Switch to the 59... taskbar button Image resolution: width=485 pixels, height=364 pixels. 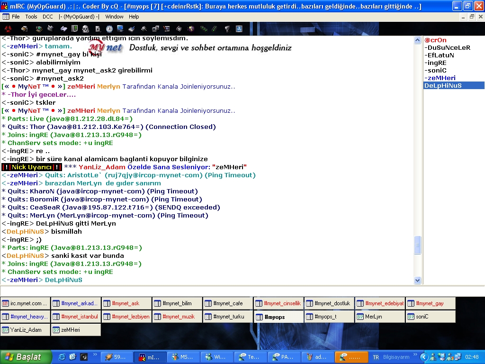[x=117, y=357]
